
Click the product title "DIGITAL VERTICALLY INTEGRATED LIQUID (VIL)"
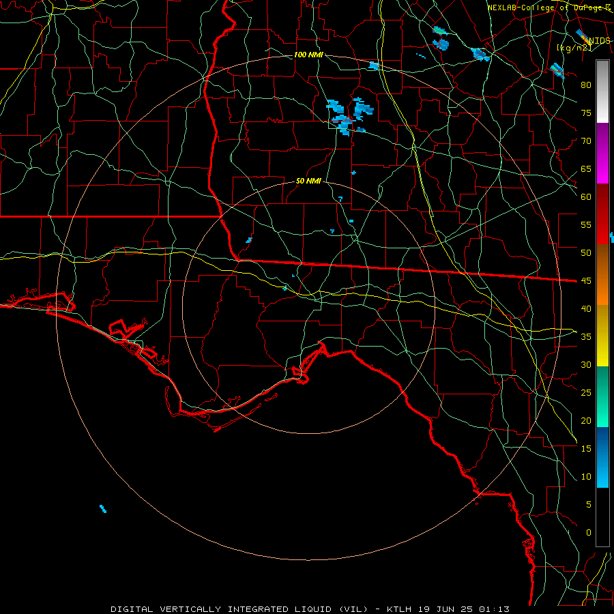[239, 609]
